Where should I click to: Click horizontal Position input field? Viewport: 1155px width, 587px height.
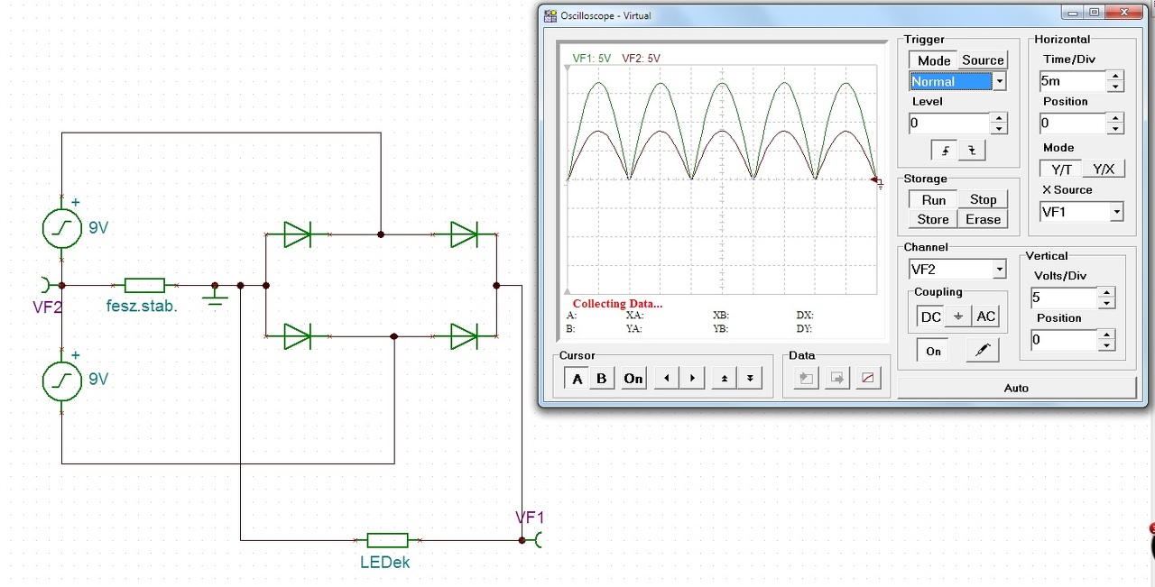coord(1073,123)
